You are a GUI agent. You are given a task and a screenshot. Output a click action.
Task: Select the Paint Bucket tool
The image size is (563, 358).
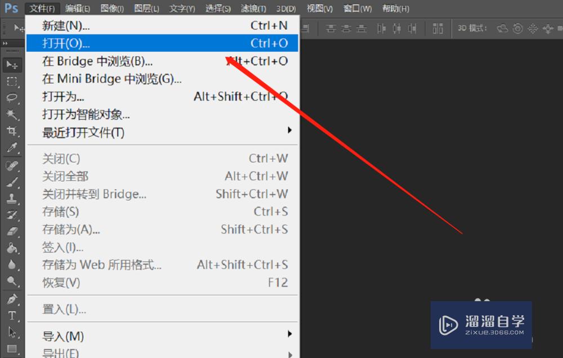(x=12, y=248)
